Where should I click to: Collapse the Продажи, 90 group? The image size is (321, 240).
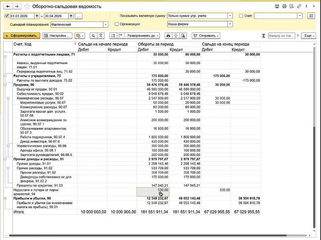click(x=5, y=85)
